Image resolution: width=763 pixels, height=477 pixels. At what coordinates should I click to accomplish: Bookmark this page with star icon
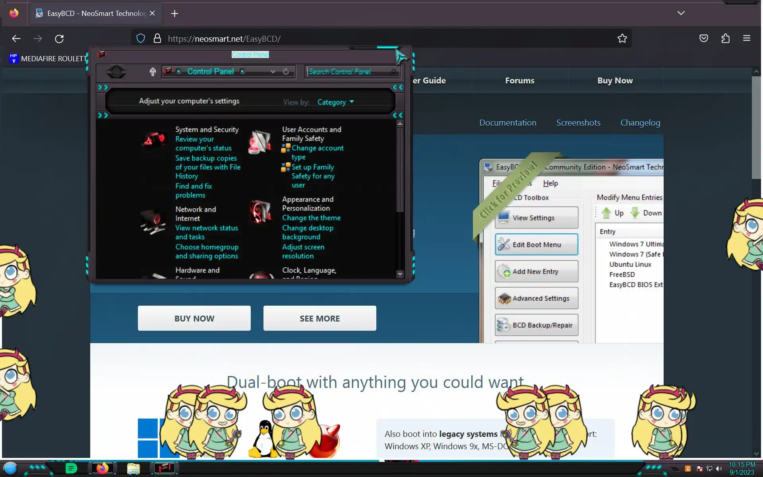click(622, 39)
